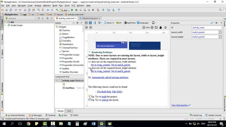The width and height of the screenshot is (226, 127).
Task: Show Design plus Blueprint view
Action: [x=95, y=23]
